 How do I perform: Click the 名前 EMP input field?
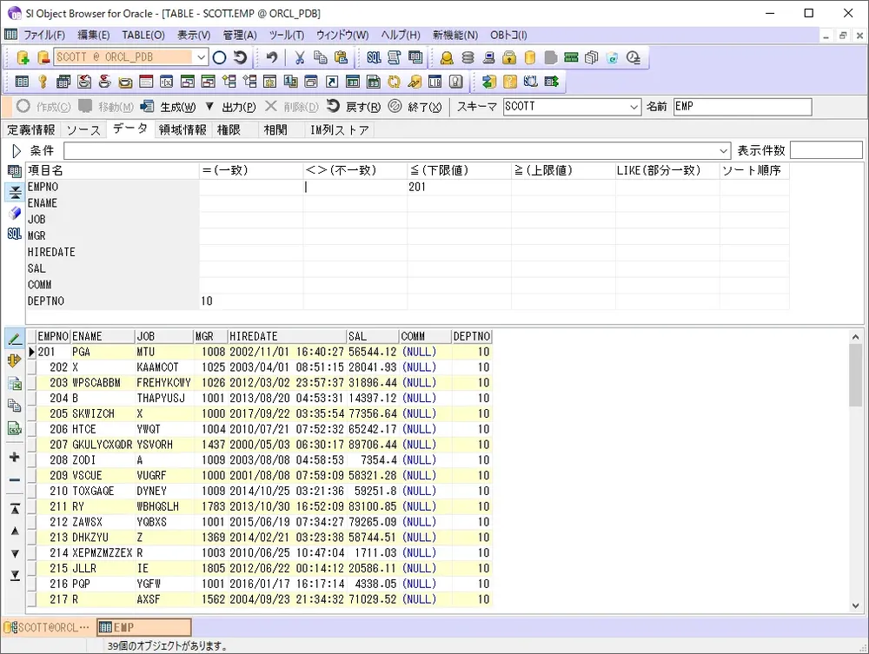(x=743, y=106)
